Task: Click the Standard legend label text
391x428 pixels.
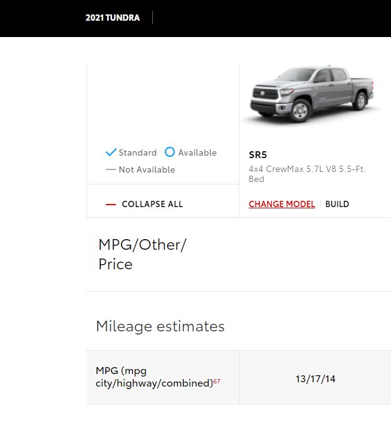Action: [138, 152]
